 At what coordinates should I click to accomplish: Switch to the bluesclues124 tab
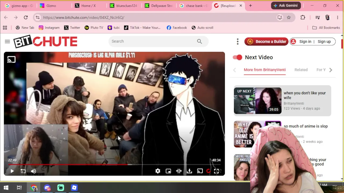(124, 6)
